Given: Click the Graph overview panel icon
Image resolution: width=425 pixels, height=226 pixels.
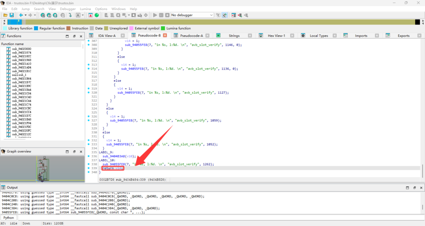Looking at the screenshot, I should (x=3, y=151).
